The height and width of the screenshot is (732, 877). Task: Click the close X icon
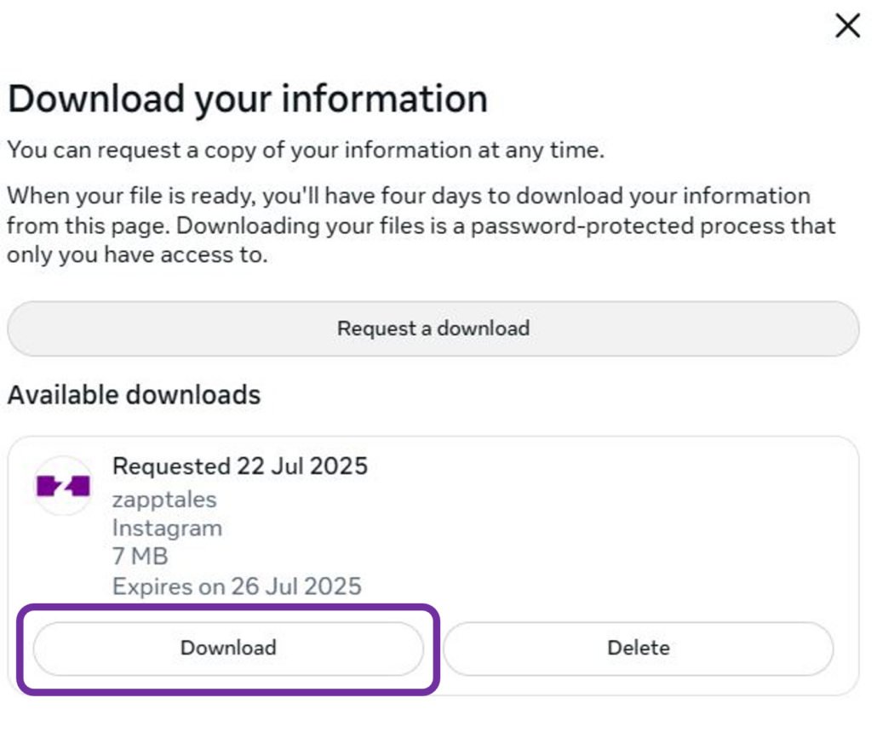click(x=847, y=26)
